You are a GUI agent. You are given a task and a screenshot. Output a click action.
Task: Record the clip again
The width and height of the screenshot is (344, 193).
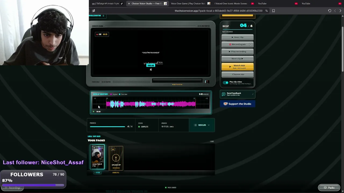tap(237, 44)
